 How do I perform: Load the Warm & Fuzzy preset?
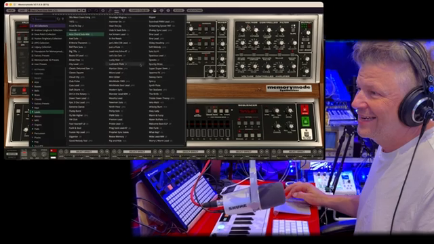click(x=156, y=115)
